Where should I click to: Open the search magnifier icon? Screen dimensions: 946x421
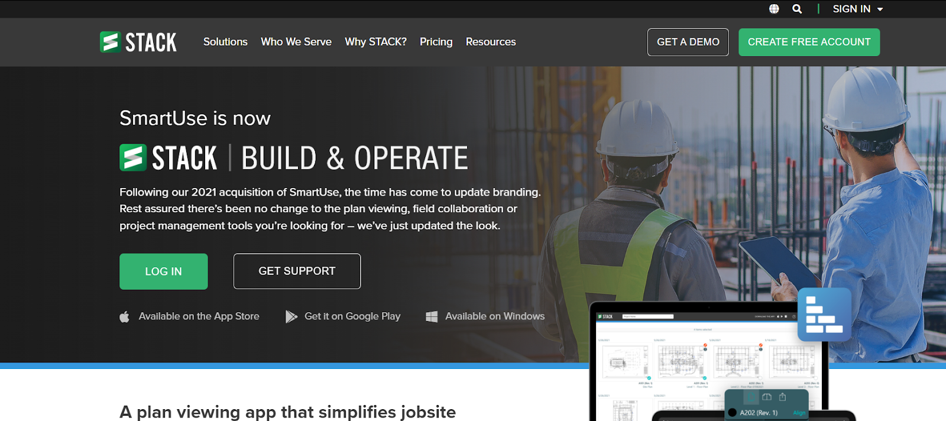click(x=797, y=9)
